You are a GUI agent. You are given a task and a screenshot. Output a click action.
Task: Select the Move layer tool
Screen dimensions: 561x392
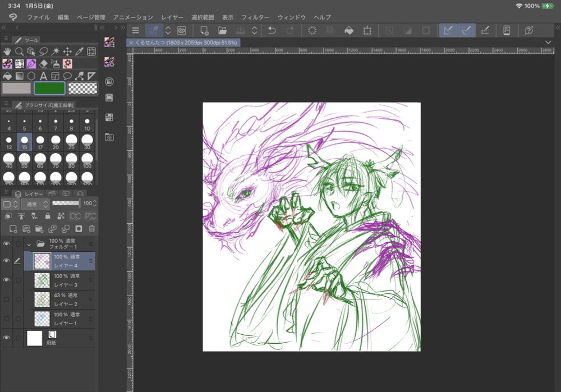[x=67, y=52]
